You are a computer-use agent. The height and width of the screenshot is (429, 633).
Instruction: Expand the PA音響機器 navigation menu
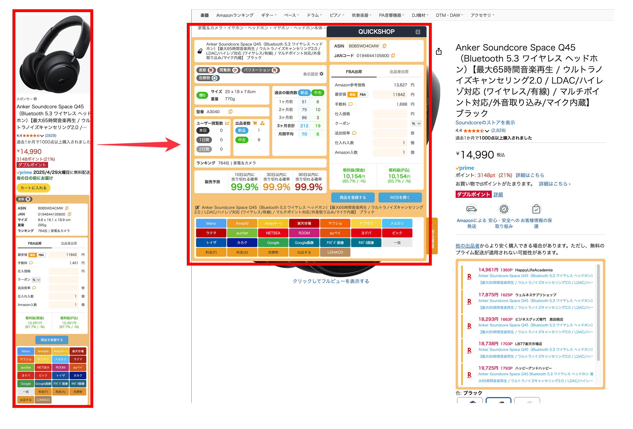[391, 15]
